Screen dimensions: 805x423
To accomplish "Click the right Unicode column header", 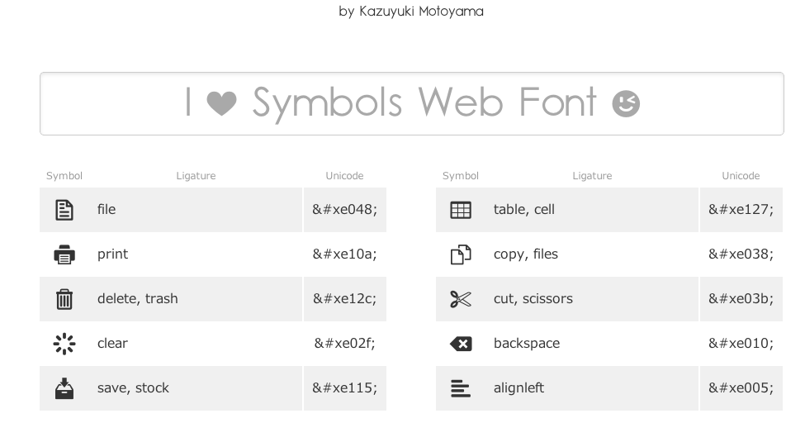I will click(x=741, y=176).
